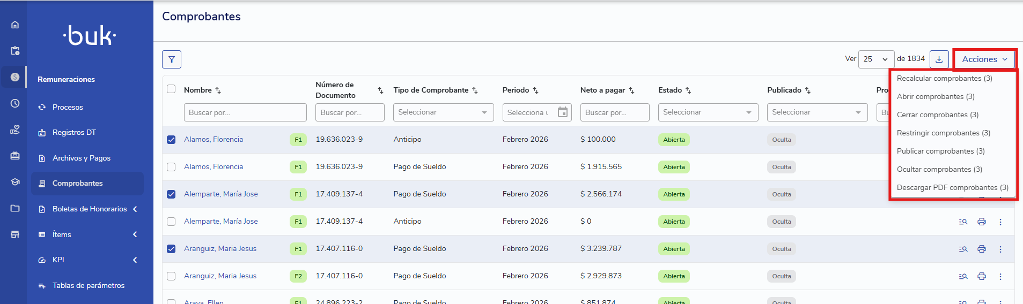Viewport: 1023px width, 304px height.
Task: Open the Ver 25 page size dropdown
Action: [875, 59]
